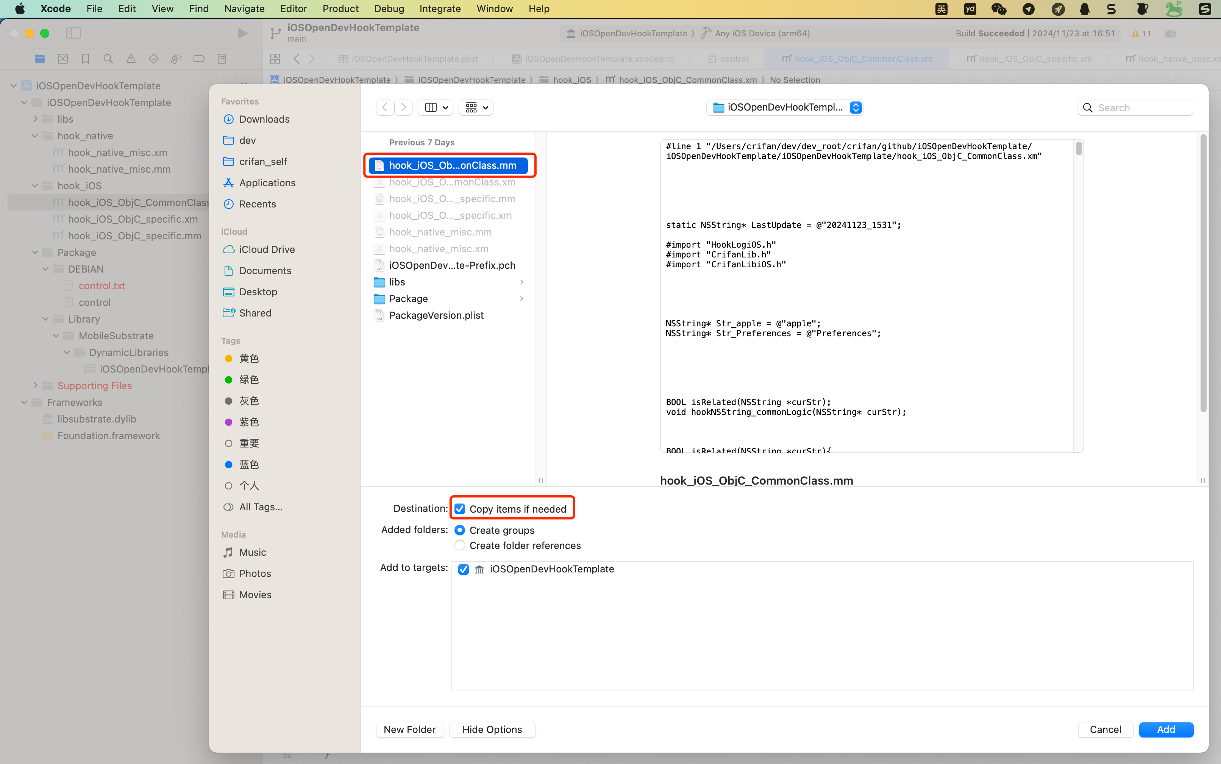Open the Report navigator list icon

(221, 59)
